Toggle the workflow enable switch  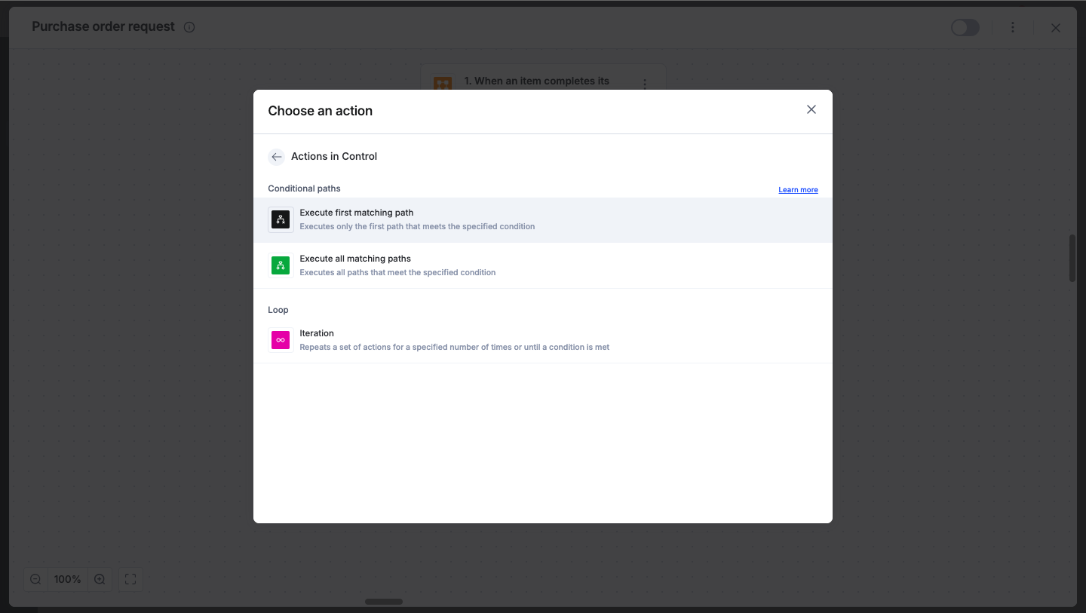965,28
